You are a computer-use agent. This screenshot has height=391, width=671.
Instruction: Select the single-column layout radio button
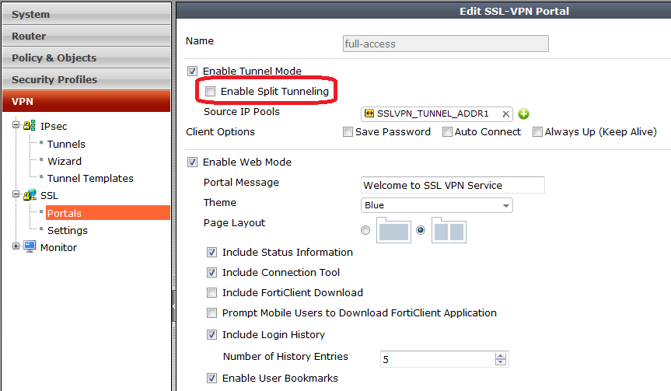[365, 230]
